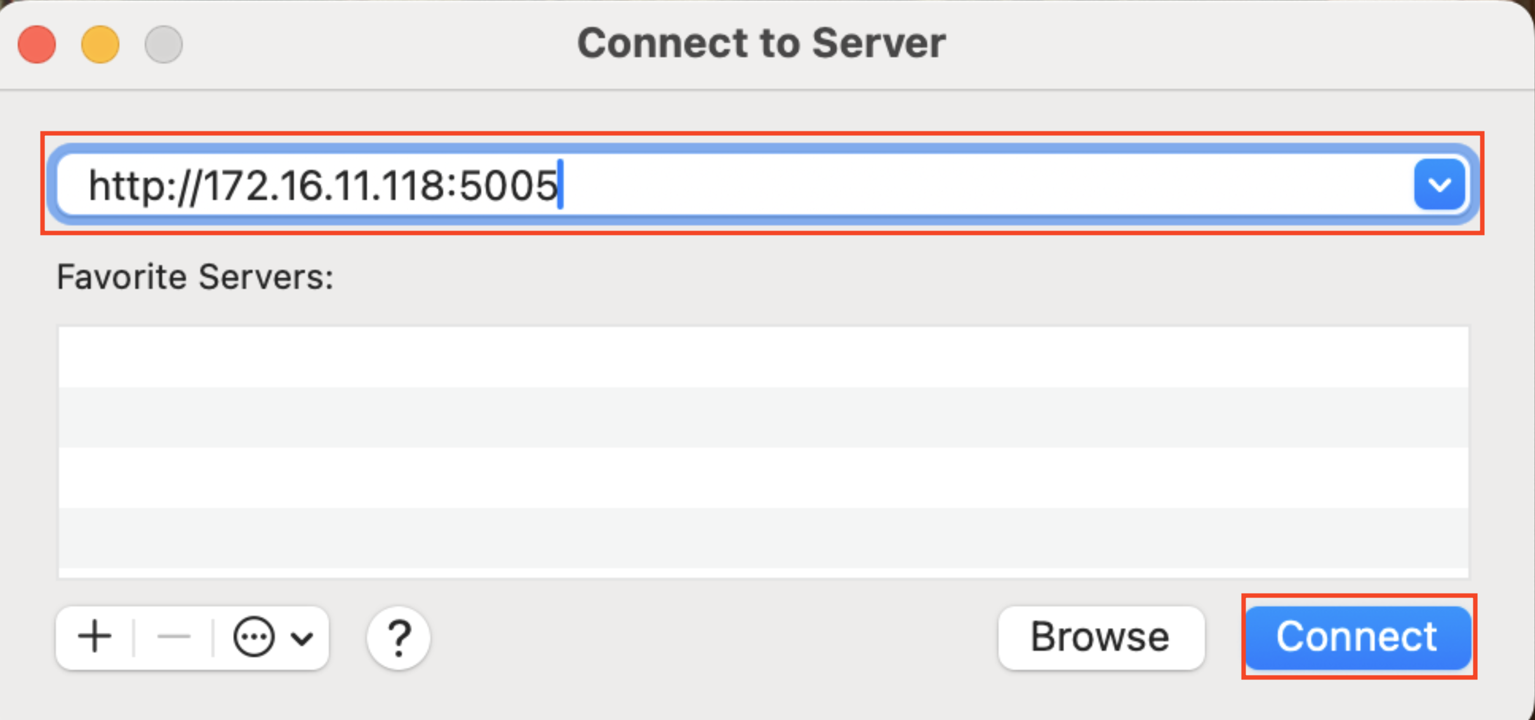Image resolution: width=1535 pixels, height=720 pixels.
Task: Click the gray disabled zoom window button
Action: click(x=164, y=44)
